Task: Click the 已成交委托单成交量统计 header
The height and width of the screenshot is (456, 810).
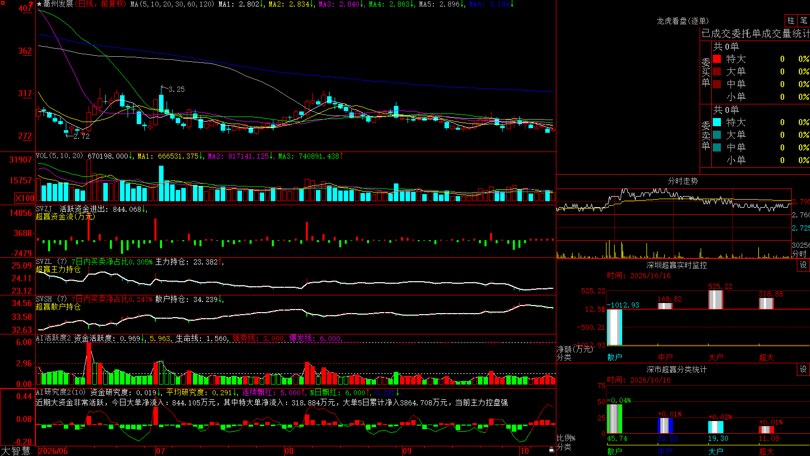Action: pyautogui.click(x=755, y=33)
